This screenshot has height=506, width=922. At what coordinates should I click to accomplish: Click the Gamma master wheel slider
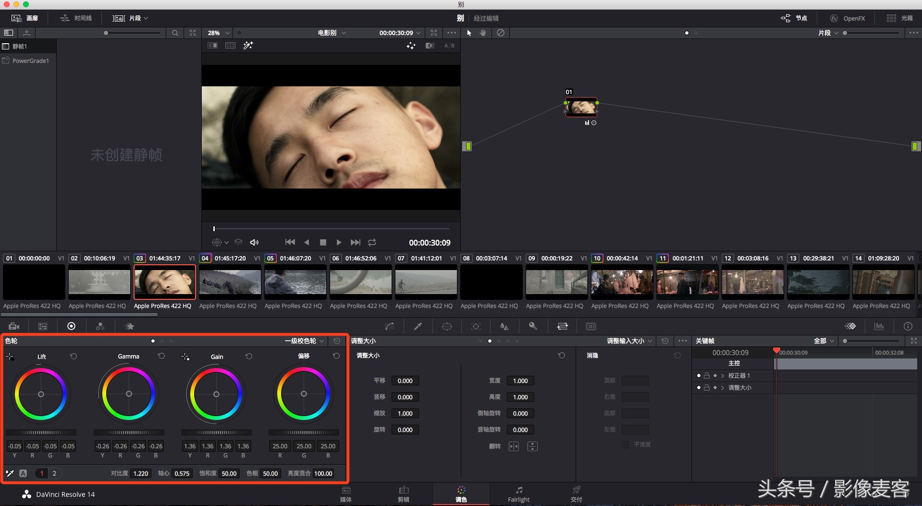point(129,432)
